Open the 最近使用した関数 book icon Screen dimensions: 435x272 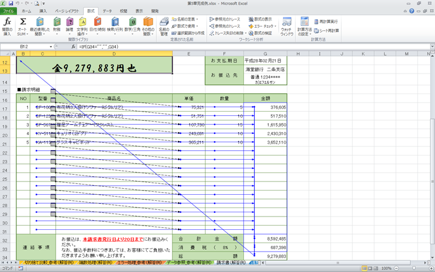click(40, 22)
